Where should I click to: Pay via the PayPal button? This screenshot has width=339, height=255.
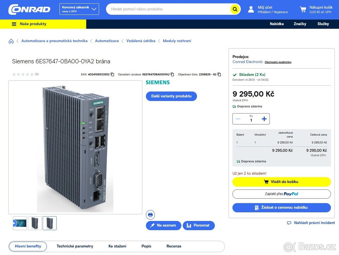point(281,194)
